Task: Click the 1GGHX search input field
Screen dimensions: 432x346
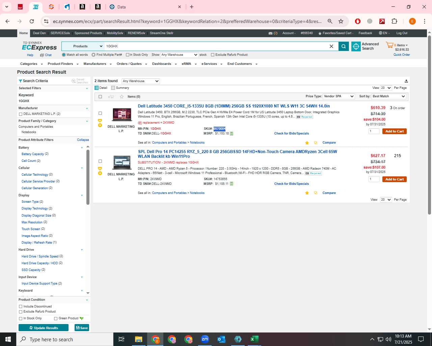Action: [216, 46]
